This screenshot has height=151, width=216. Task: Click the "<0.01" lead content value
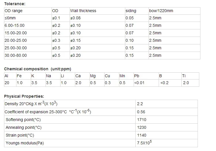tap(139, 83)
